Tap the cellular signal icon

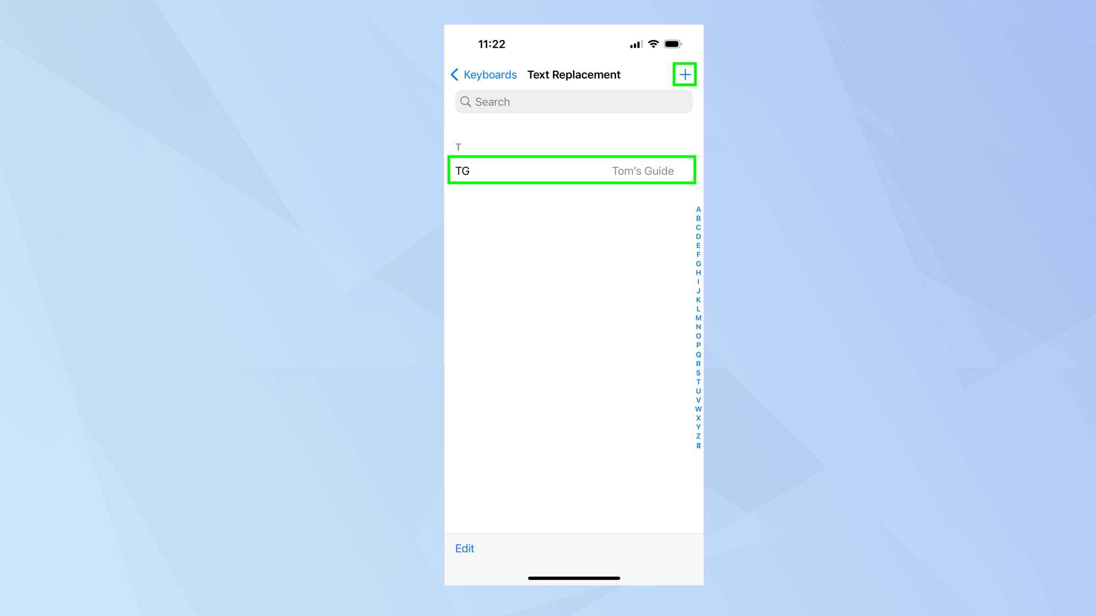[636, 44]
